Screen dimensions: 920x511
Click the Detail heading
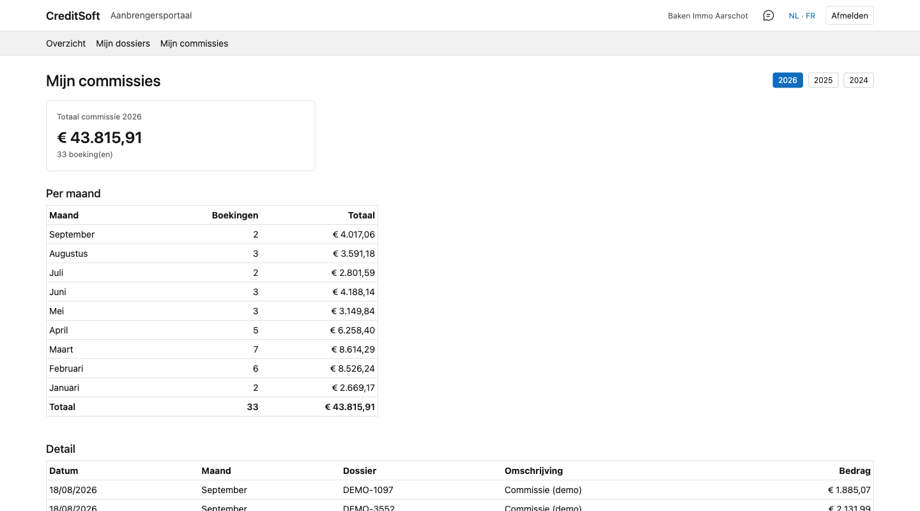[61, 449]
